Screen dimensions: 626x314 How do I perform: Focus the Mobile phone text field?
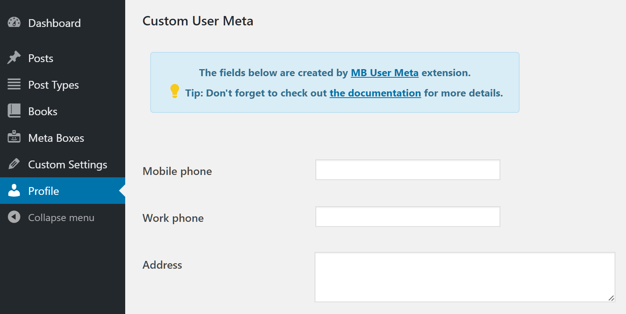(x=408, y=170)
